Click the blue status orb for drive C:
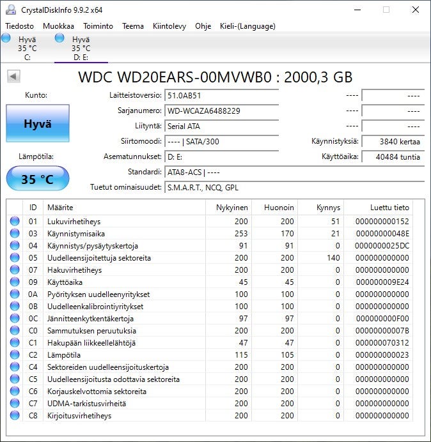The width and height of the screenshot is (431, 442). click(6, 38)
